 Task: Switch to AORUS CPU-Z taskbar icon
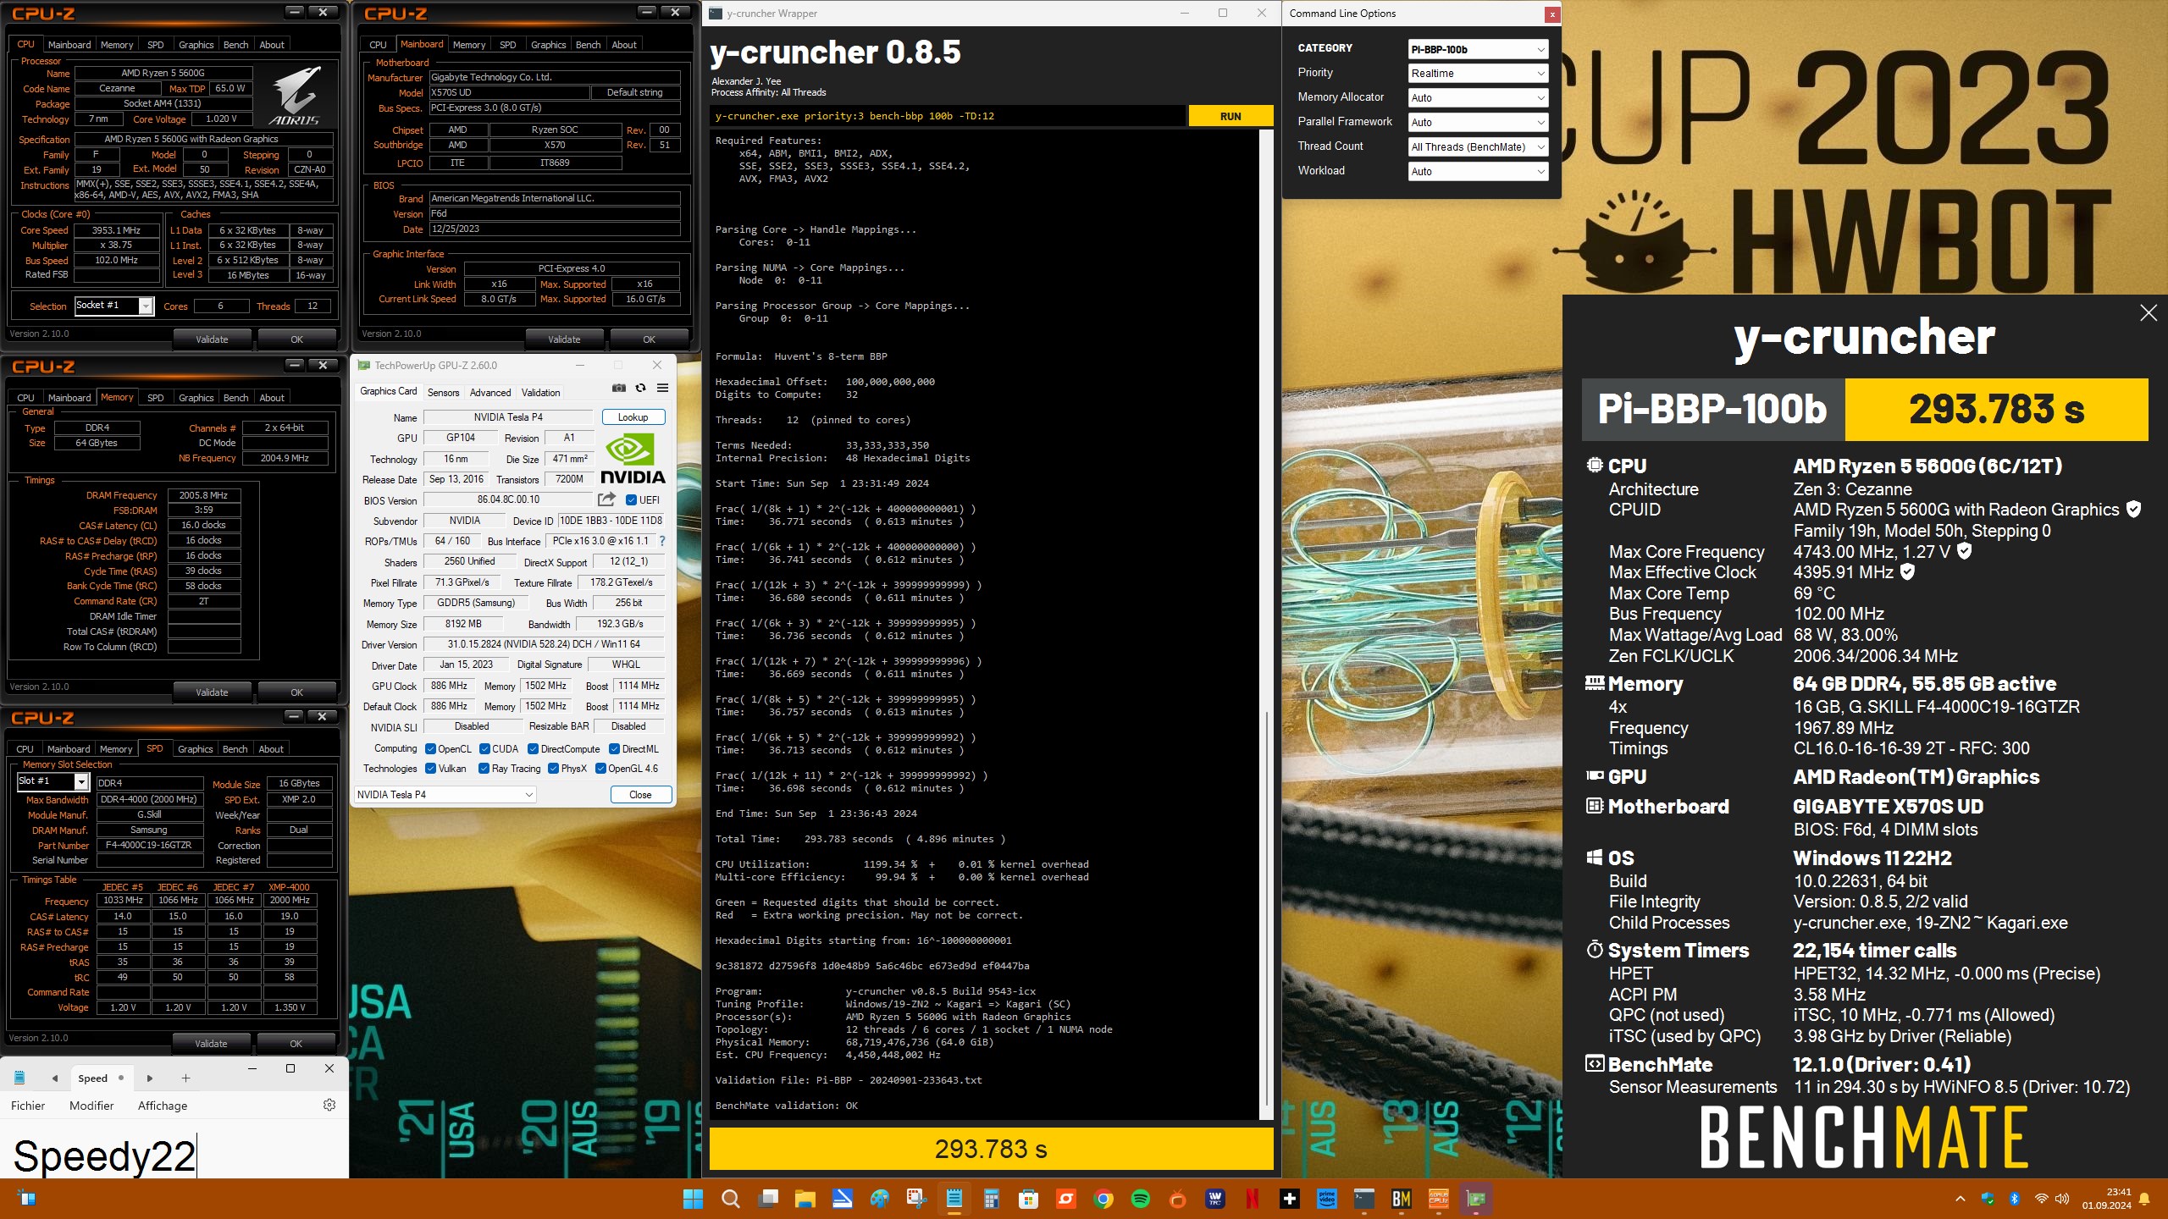(x=1439, y=1199)
